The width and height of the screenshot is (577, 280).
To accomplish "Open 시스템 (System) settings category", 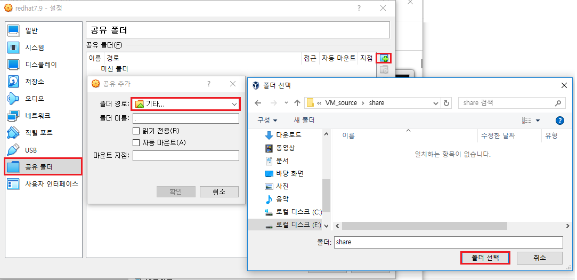I will click(44, 47).
